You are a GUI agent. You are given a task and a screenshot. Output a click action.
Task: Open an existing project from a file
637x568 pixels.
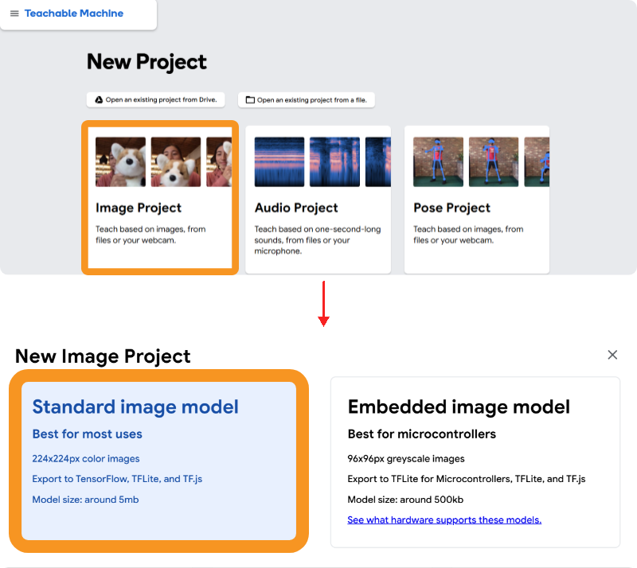tap(307, 100)
